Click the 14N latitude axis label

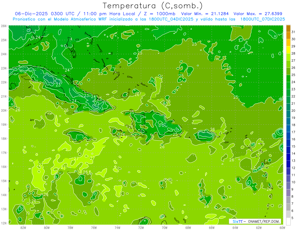(3, 195)
